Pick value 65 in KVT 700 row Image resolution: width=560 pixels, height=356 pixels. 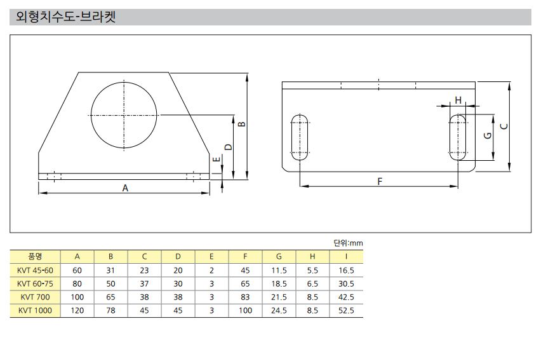click(110, 297)
